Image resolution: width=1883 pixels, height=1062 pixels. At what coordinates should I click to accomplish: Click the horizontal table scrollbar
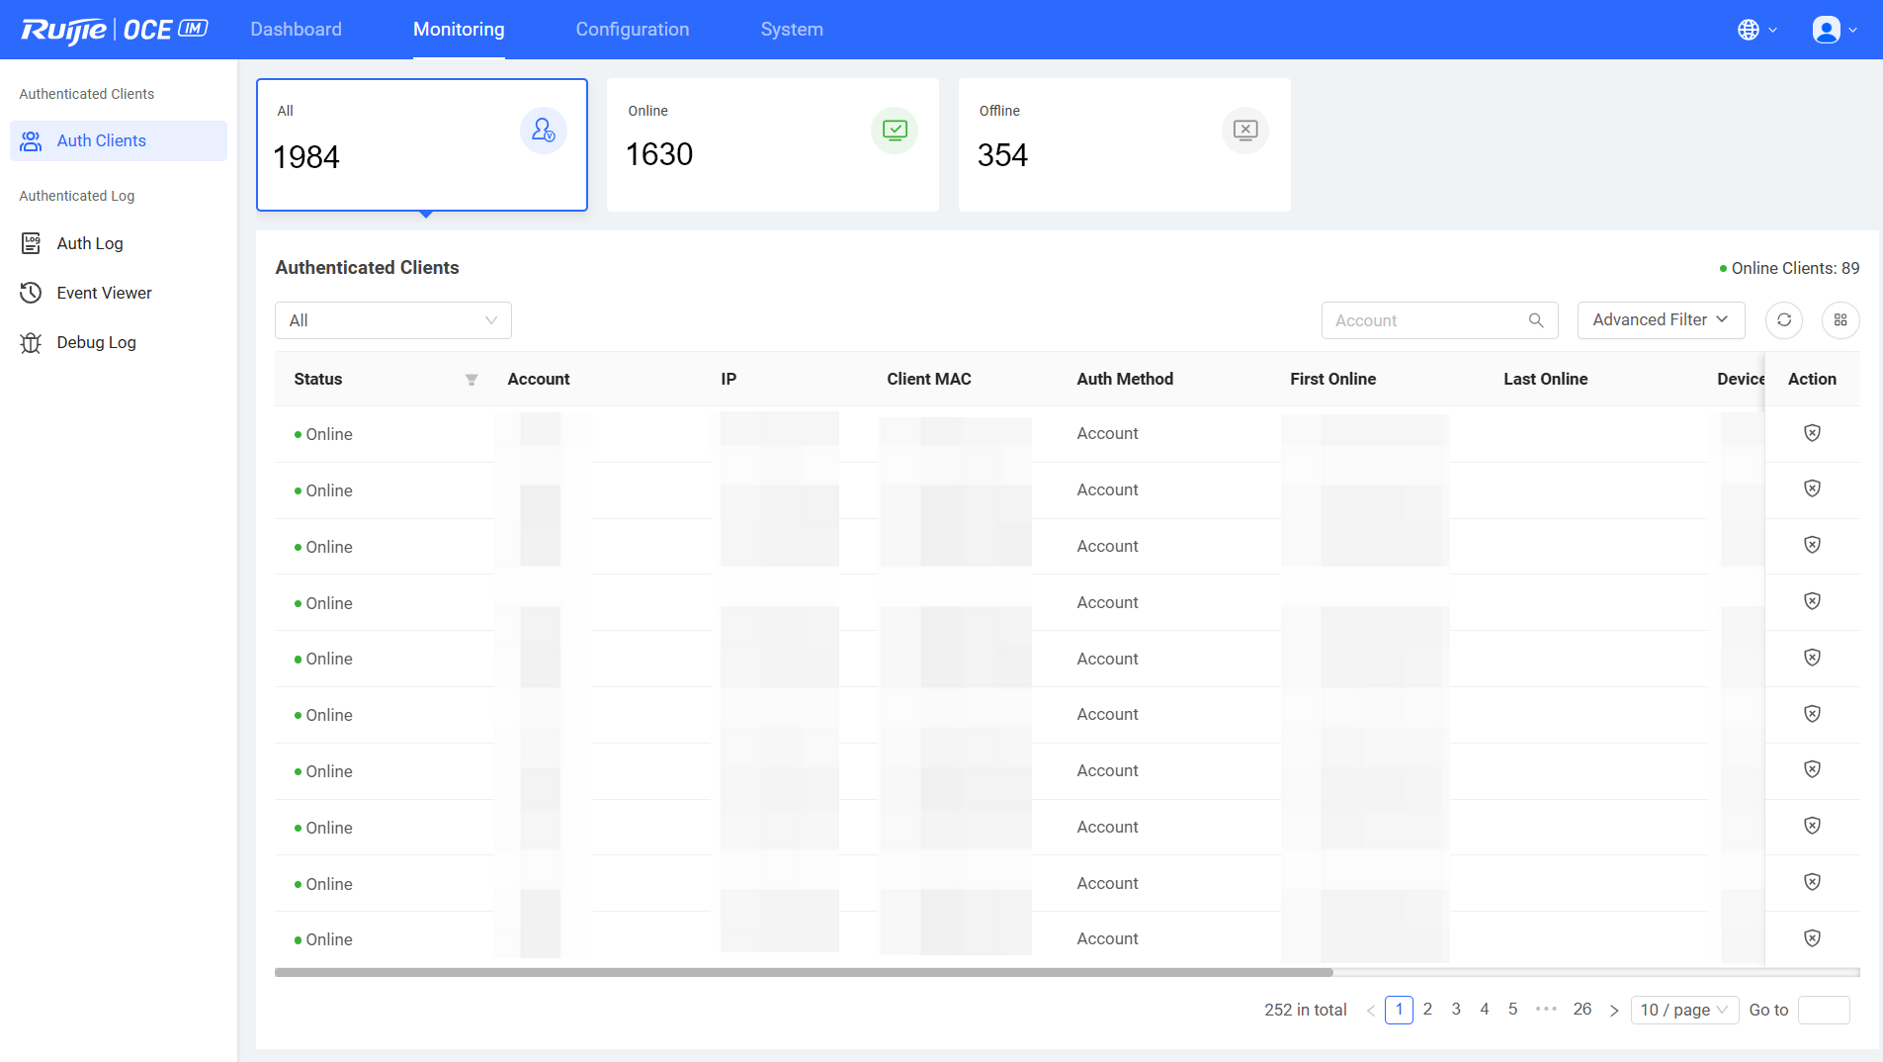pyautogui.click(x=804, y=973)
